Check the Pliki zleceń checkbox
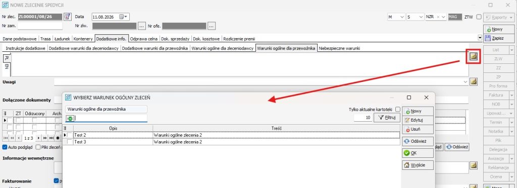The width and height of the screenshot is (517, 188). click(38, 147)
